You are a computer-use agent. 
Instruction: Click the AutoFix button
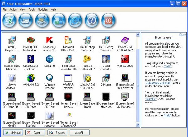pyautogui.click(x=80, y=133)
